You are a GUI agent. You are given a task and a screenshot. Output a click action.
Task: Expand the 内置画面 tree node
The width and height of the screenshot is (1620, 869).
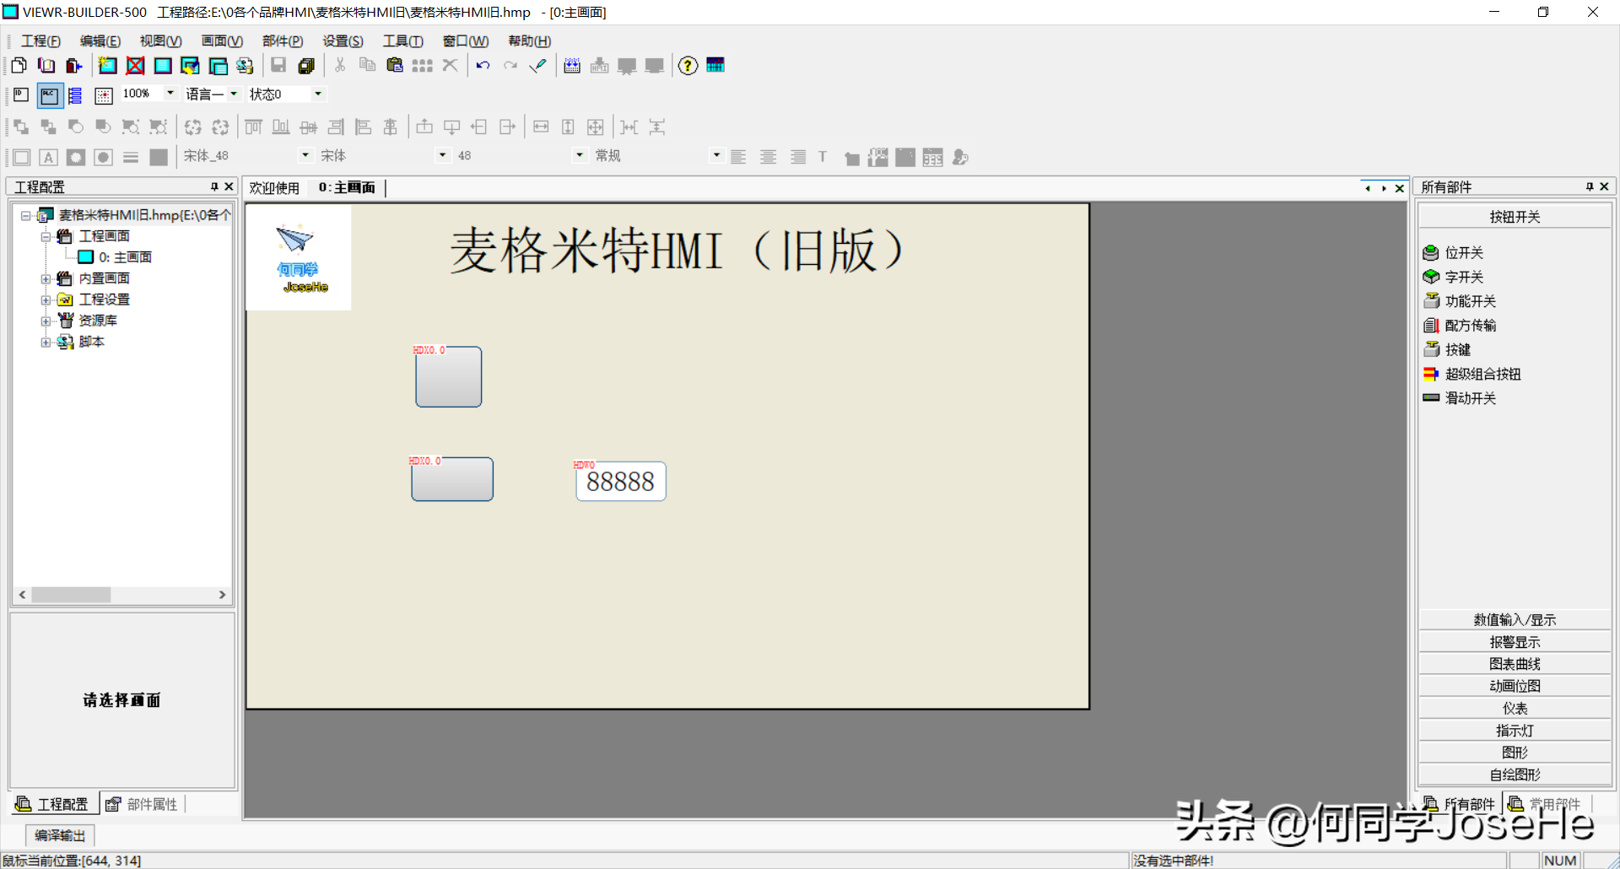coord(46,278)
